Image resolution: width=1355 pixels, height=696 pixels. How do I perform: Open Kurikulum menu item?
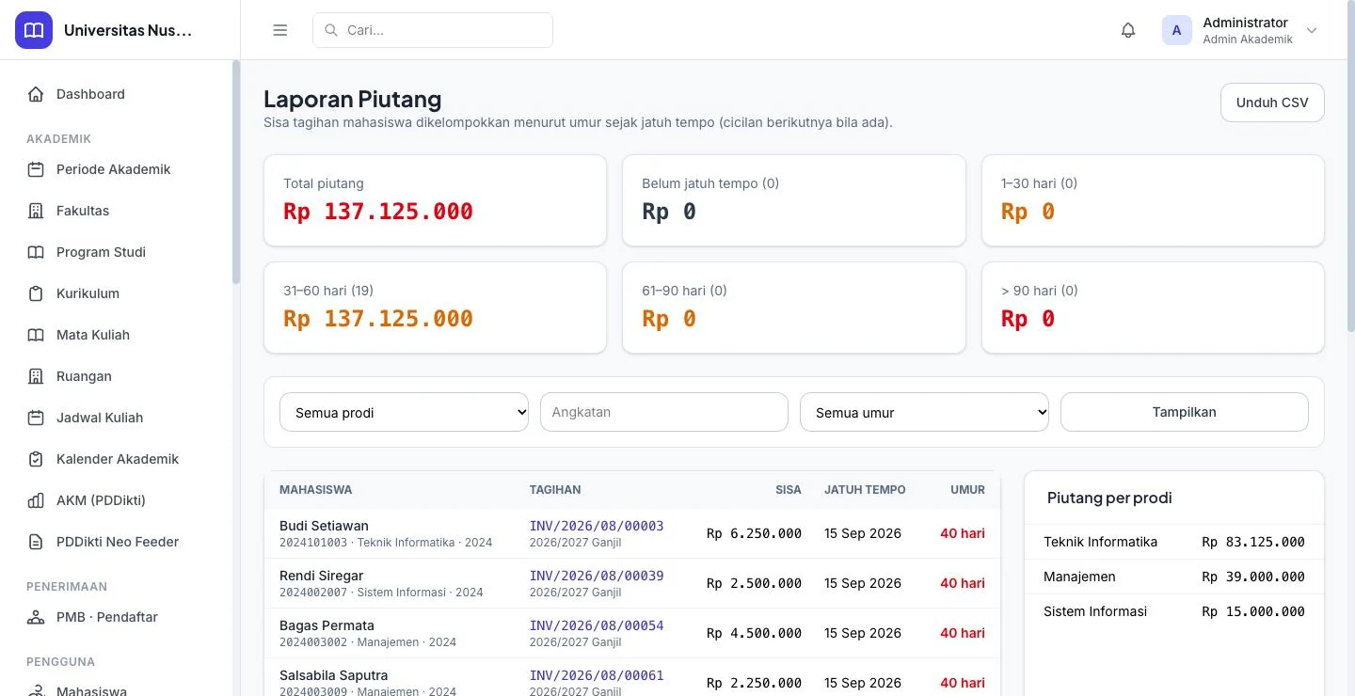click(x=117, y=293)
